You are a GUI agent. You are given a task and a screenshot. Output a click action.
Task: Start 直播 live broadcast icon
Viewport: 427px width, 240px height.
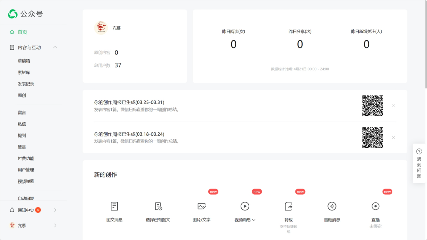coord(376,206)
